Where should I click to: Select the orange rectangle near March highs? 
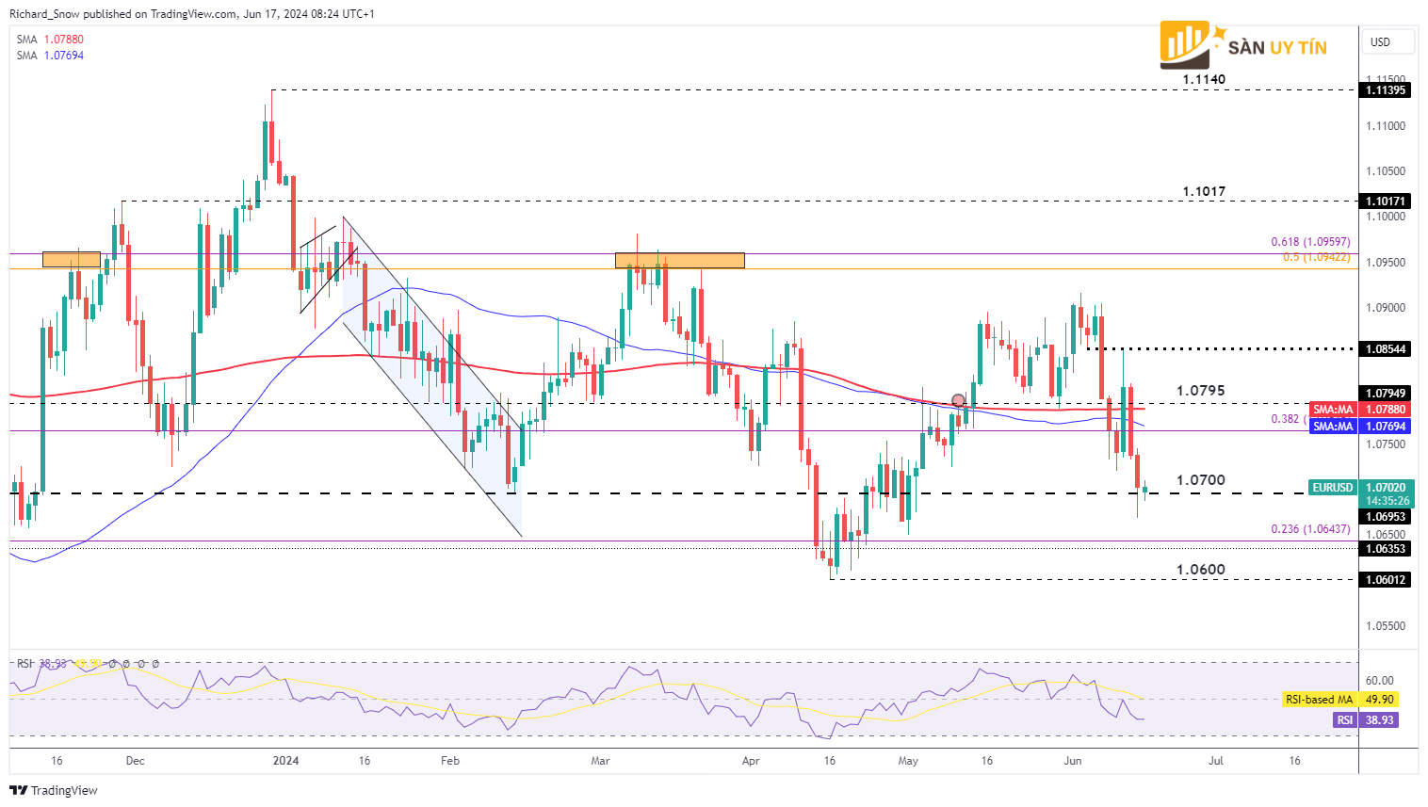point(680,260)
